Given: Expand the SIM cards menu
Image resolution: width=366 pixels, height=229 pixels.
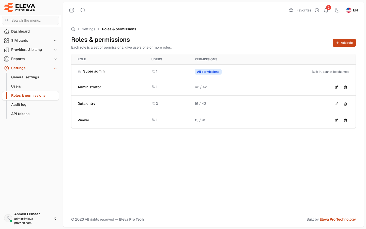Looking at the screenshot, I should pos(30,40).
